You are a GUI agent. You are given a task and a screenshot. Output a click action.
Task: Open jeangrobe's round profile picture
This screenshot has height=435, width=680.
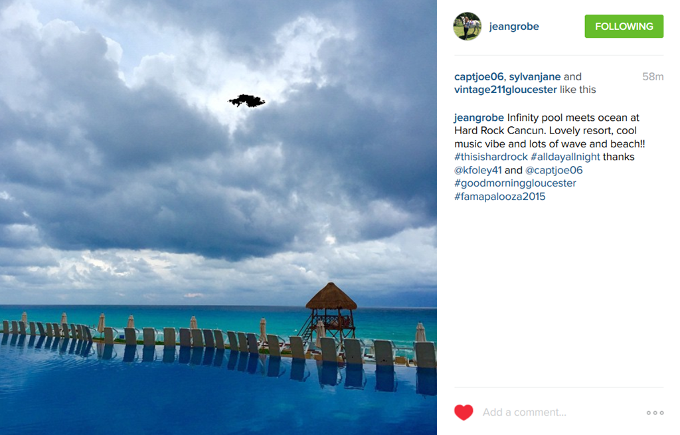point(467,26)
